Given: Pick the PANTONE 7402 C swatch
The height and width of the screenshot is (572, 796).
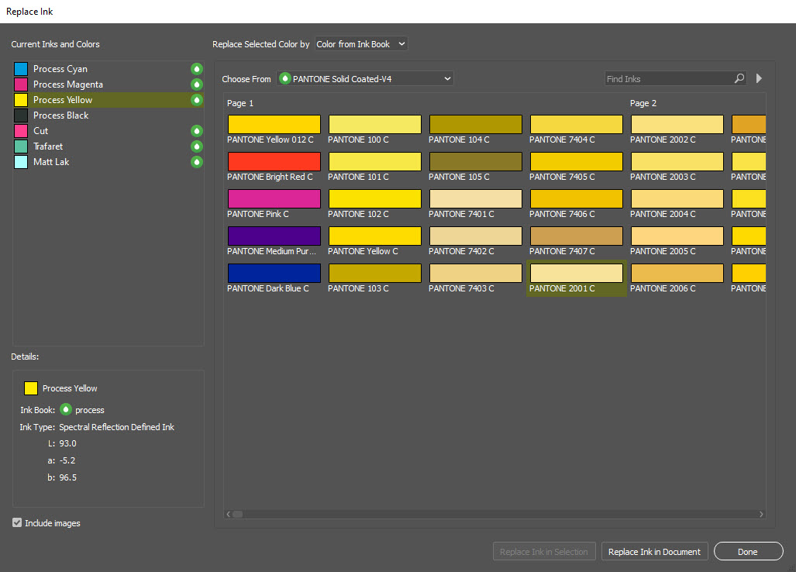Looking at the screenshot, I should click(476, 236).
